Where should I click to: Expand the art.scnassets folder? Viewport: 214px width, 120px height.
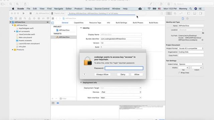15,31
